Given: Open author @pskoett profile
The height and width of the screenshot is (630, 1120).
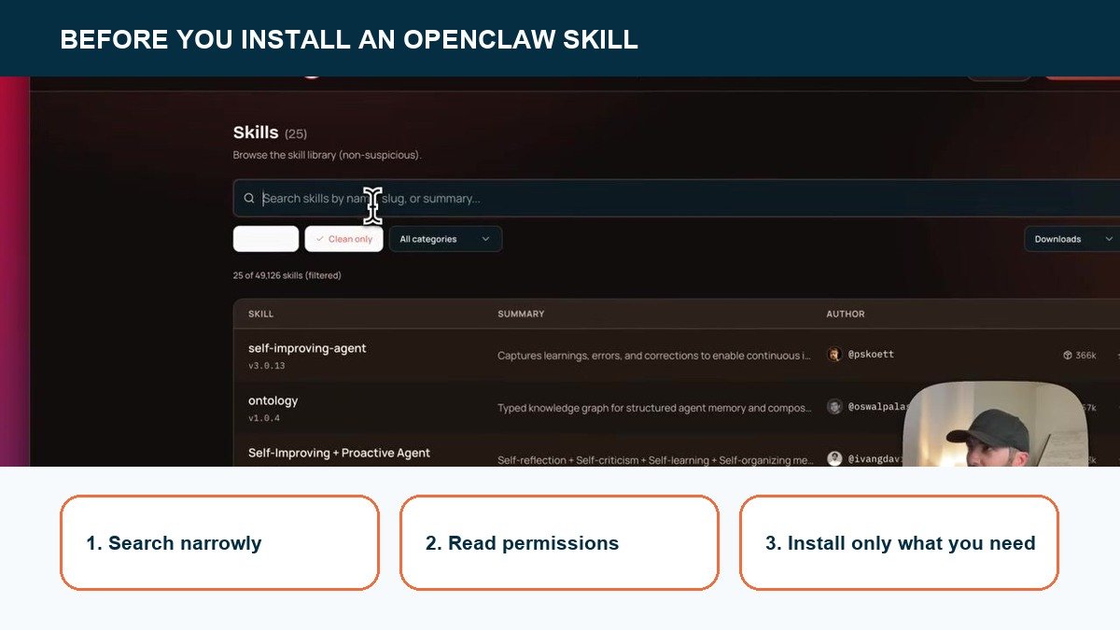Looking at the screenshot, I should (x=871, y=355).
